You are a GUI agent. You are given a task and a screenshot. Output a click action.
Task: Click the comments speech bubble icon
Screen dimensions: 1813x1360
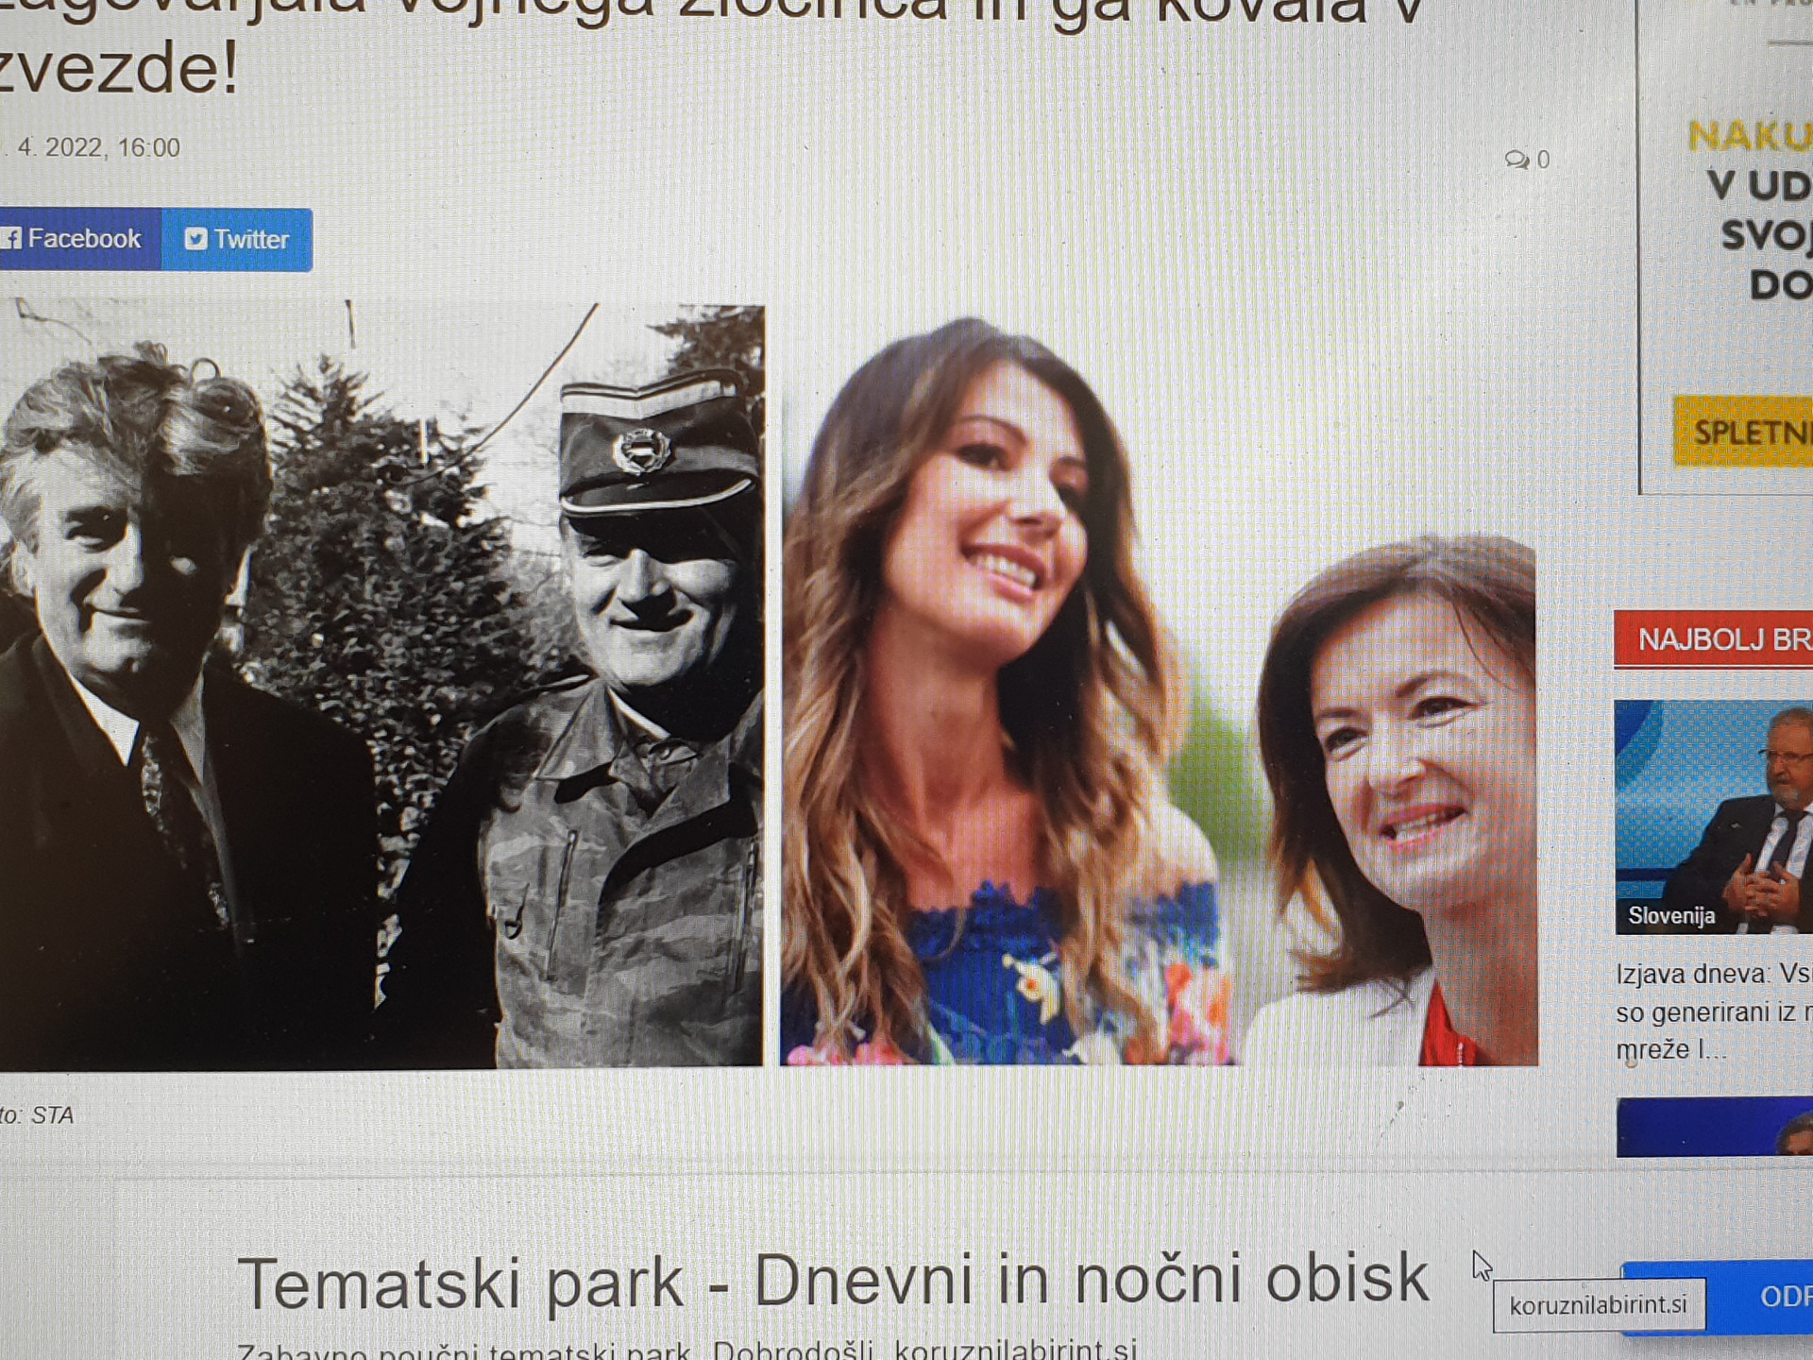1516,160
